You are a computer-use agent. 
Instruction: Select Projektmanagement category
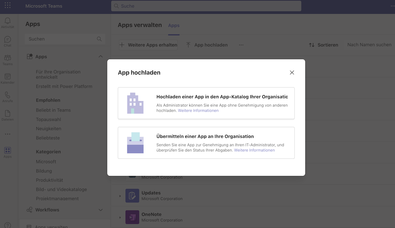(57, 199)
